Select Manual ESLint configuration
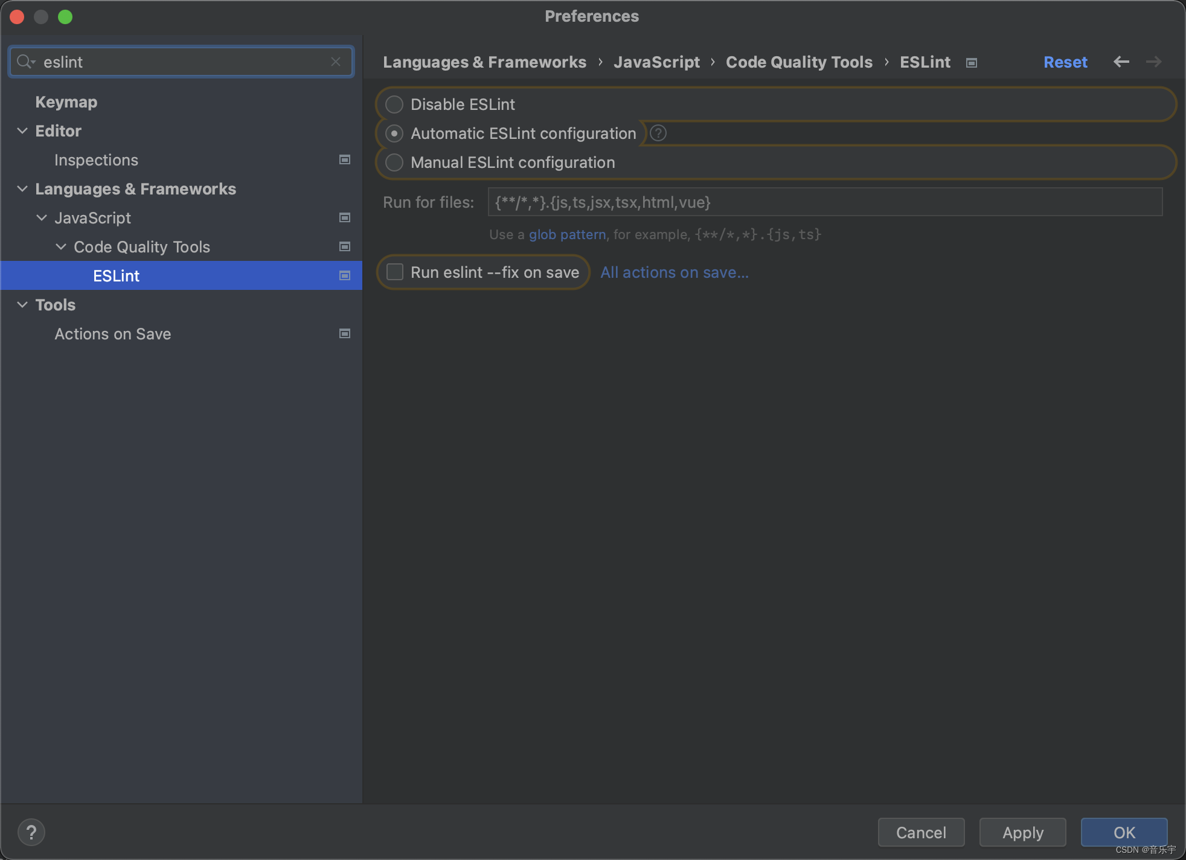 393,162
